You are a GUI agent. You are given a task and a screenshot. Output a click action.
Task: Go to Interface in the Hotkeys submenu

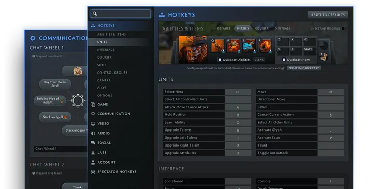106,50
